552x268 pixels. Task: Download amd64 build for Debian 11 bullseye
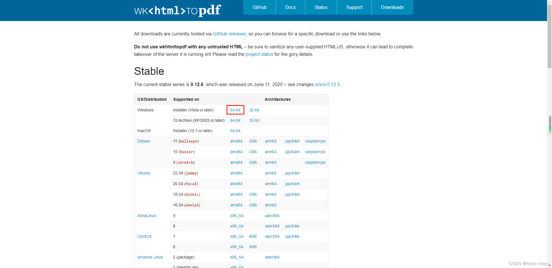(236, 141)
